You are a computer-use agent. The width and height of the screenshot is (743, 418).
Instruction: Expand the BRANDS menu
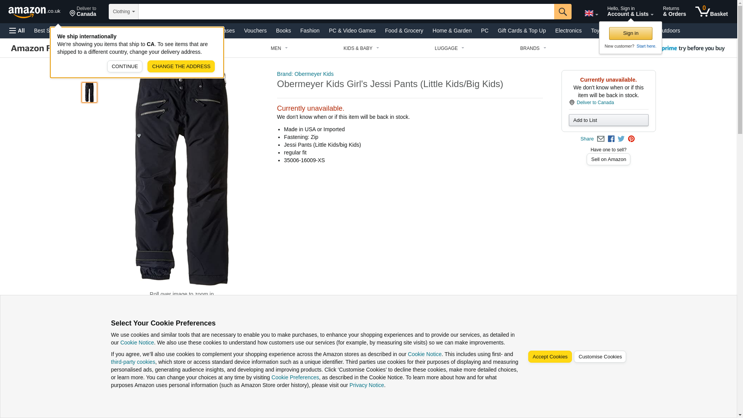(x=533, y=48)
